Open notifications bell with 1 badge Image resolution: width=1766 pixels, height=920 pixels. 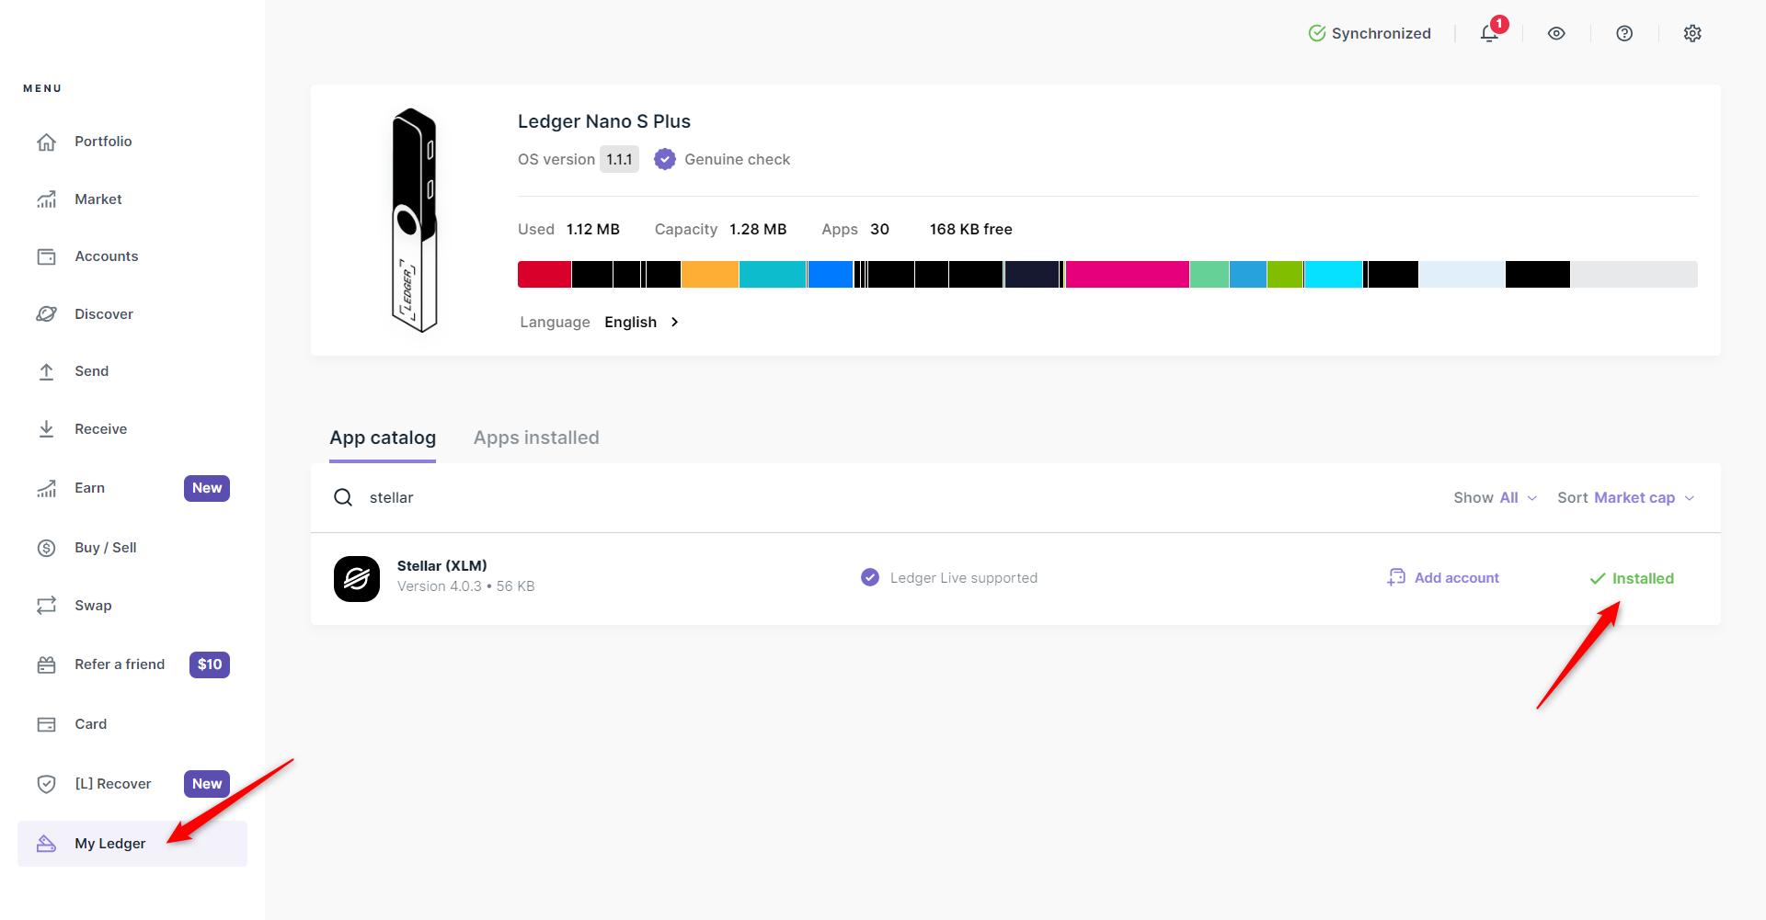pyautogui.click(x=1490, y=33)
